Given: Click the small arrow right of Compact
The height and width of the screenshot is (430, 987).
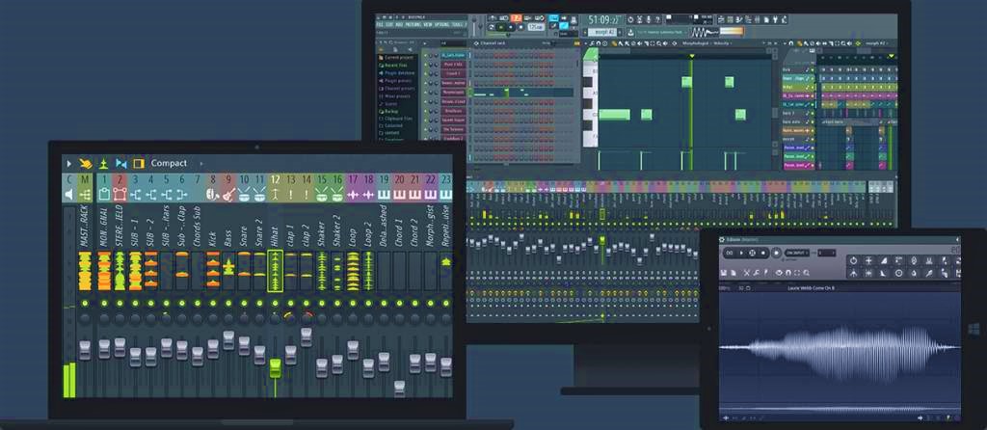Looking at the screenshot, I should [x=200, y=164].
